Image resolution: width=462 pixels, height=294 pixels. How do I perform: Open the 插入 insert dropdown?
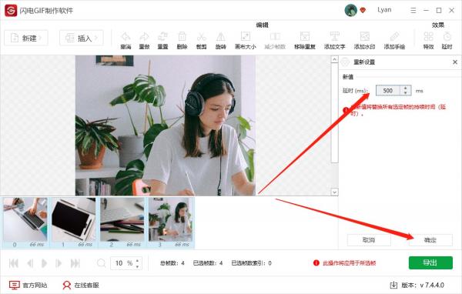click(x=82, y=38)
